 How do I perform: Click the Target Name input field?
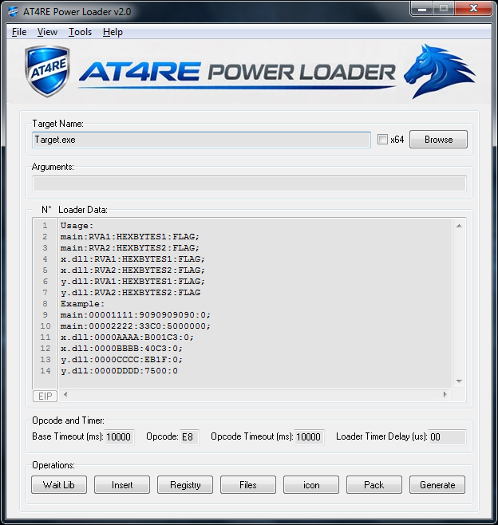point(201,140)
